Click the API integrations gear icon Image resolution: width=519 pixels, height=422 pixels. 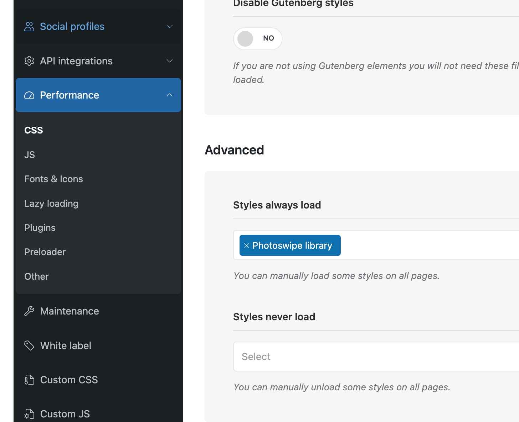[x=29, y=61]
